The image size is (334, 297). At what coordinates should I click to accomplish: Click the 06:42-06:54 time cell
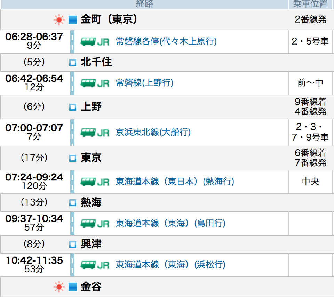[34, 79]
